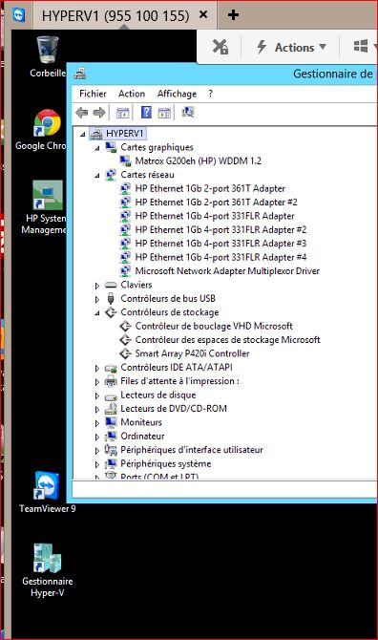
Task: Click the blue Help question mark toolbar icon
Action: point(146,113)
